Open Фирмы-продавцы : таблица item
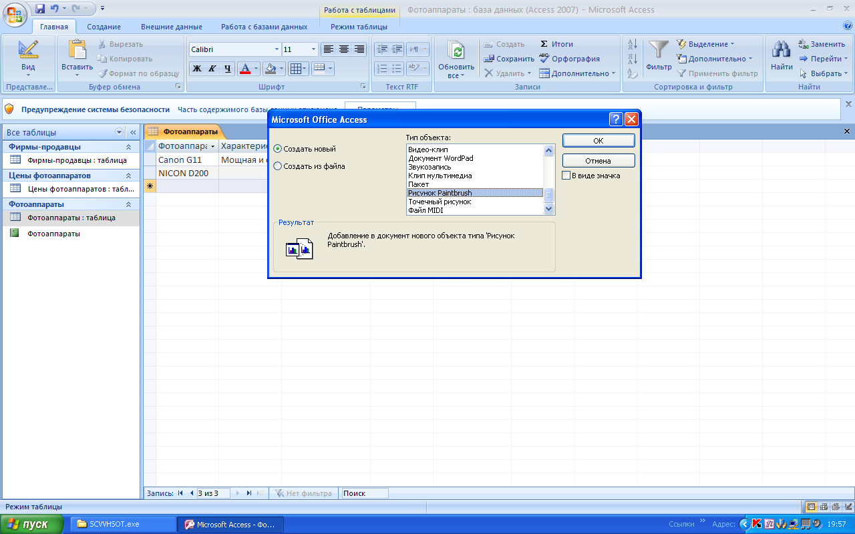Image resolution: width=855 pixels, height=534 pixels. pyautogui.click(x=71, y=160)
